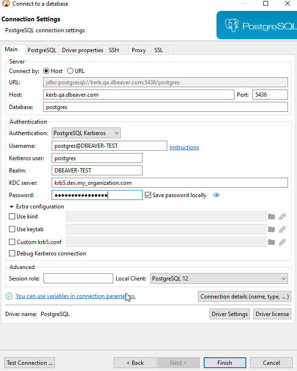Open Connection details (name, type, ...)
Viewport: 297px width, 371px height.
244,297
